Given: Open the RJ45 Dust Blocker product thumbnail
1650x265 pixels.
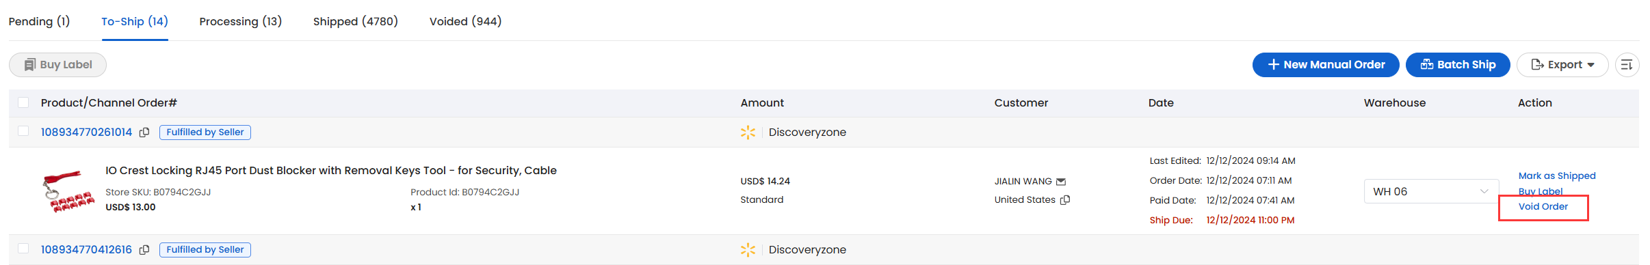Looking at the screenshot, I should click(68, 191).
